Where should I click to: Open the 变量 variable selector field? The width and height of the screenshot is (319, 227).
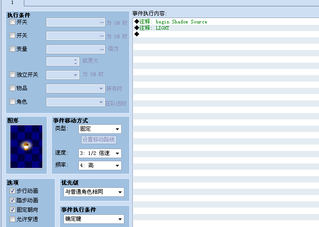pos(76,49)
